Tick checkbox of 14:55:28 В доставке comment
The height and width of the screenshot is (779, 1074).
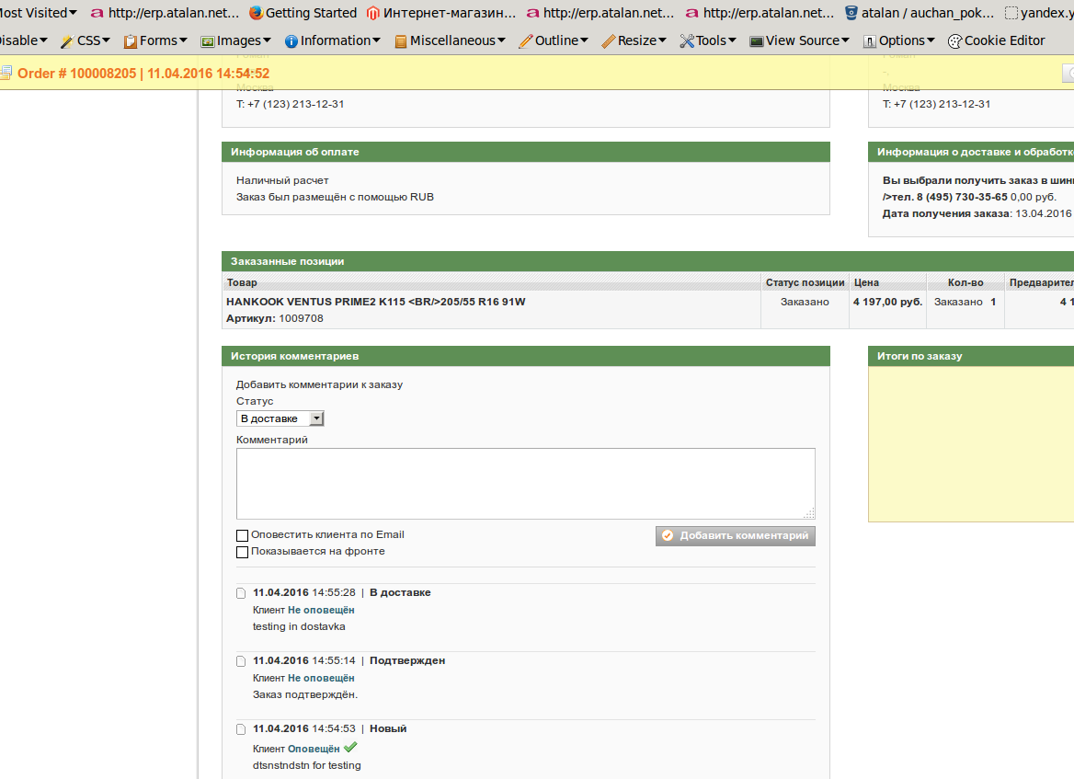[241, 593]
